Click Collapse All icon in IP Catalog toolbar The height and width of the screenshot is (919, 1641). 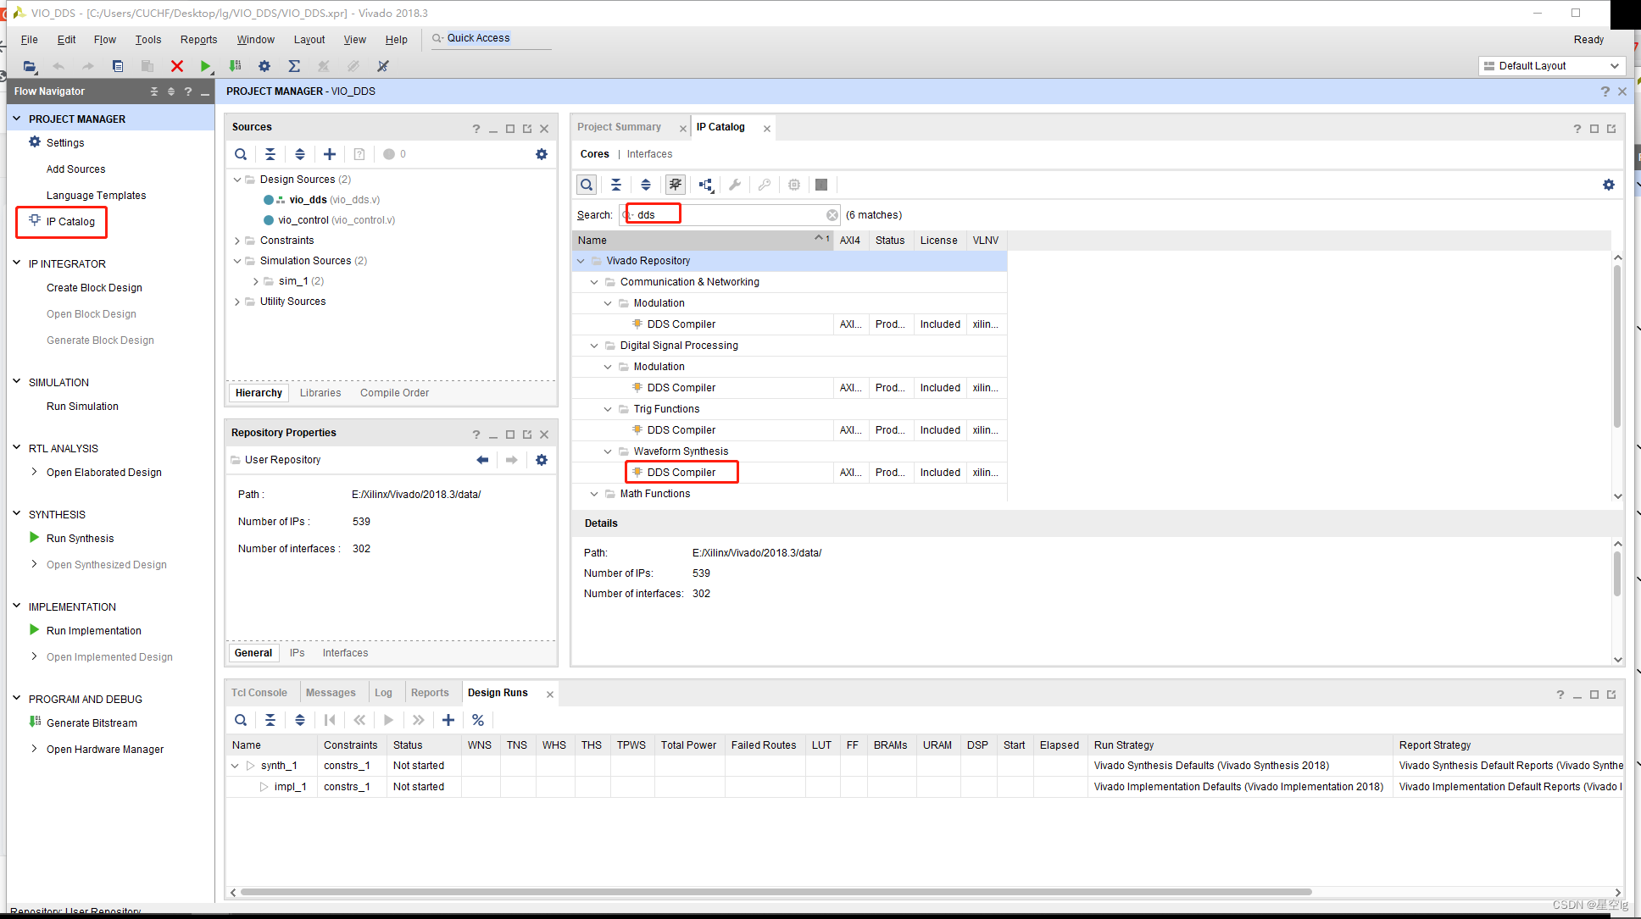[616, 185]
